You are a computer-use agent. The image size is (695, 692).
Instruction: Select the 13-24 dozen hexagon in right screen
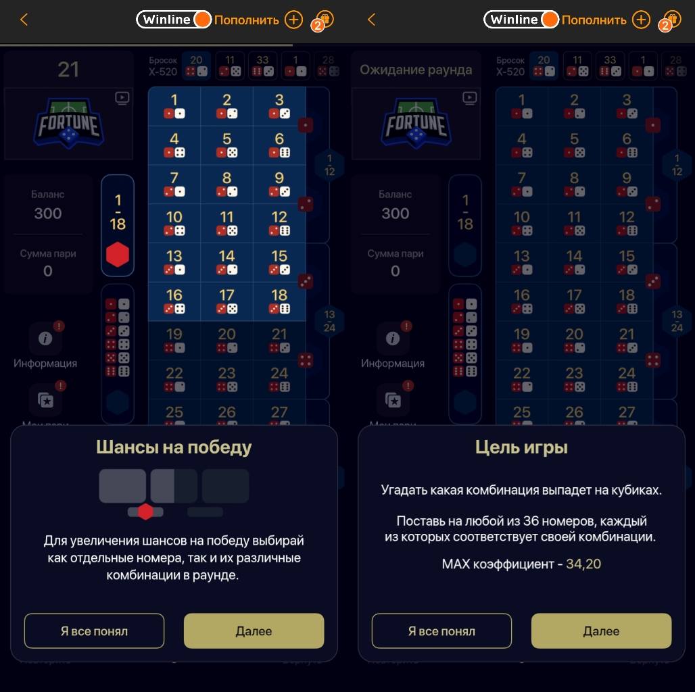pos(677,321)
